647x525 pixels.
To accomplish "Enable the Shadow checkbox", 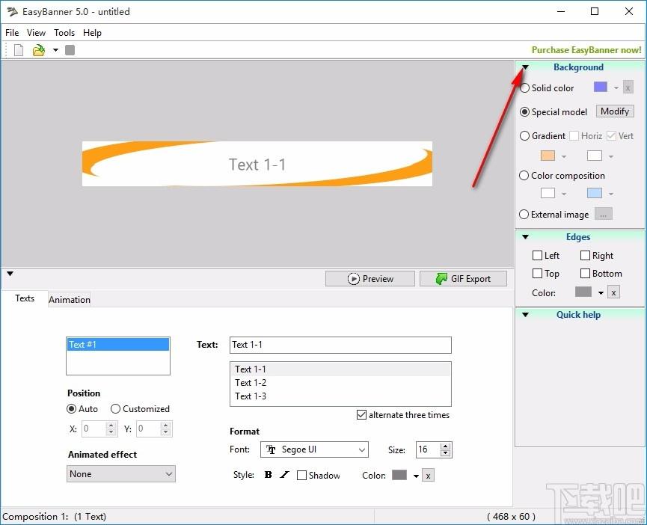I will pyautogui.click(x=301, y=475).
